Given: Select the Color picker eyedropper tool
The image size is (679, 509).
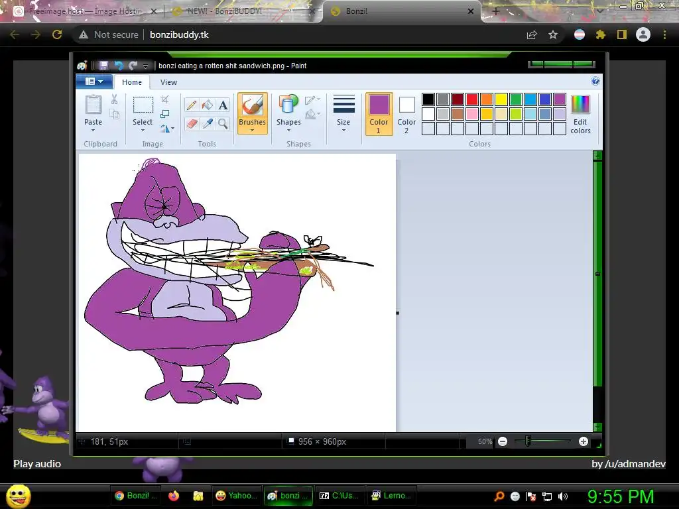Looking at the screenshot, I should point(208,124).
